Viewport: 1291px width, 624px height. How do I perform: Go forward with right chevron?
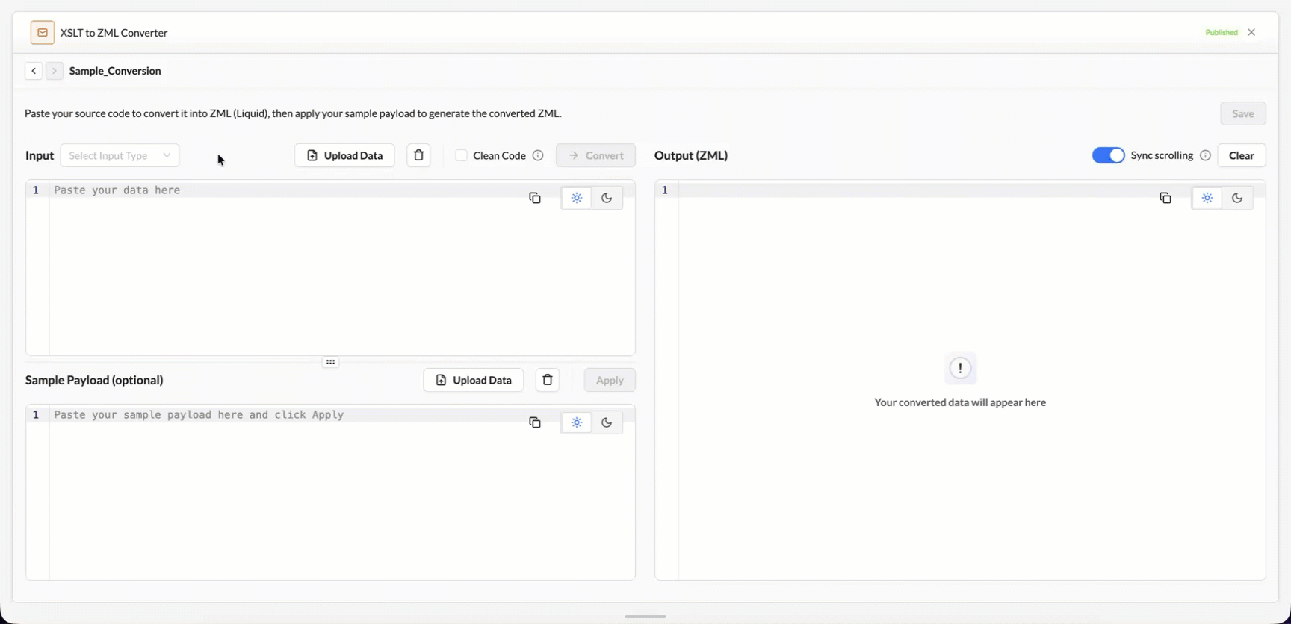(54, 71)
